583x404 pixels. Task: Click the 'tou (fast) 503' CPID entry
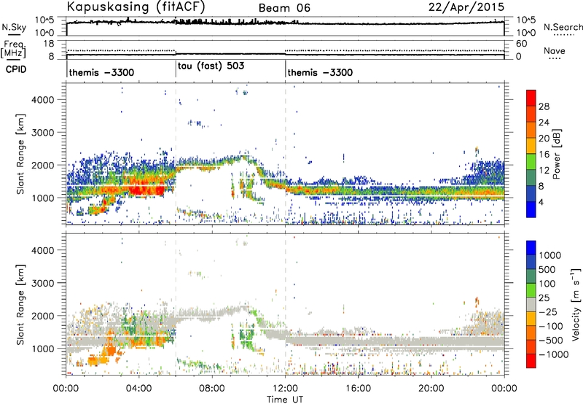point(211,66)
